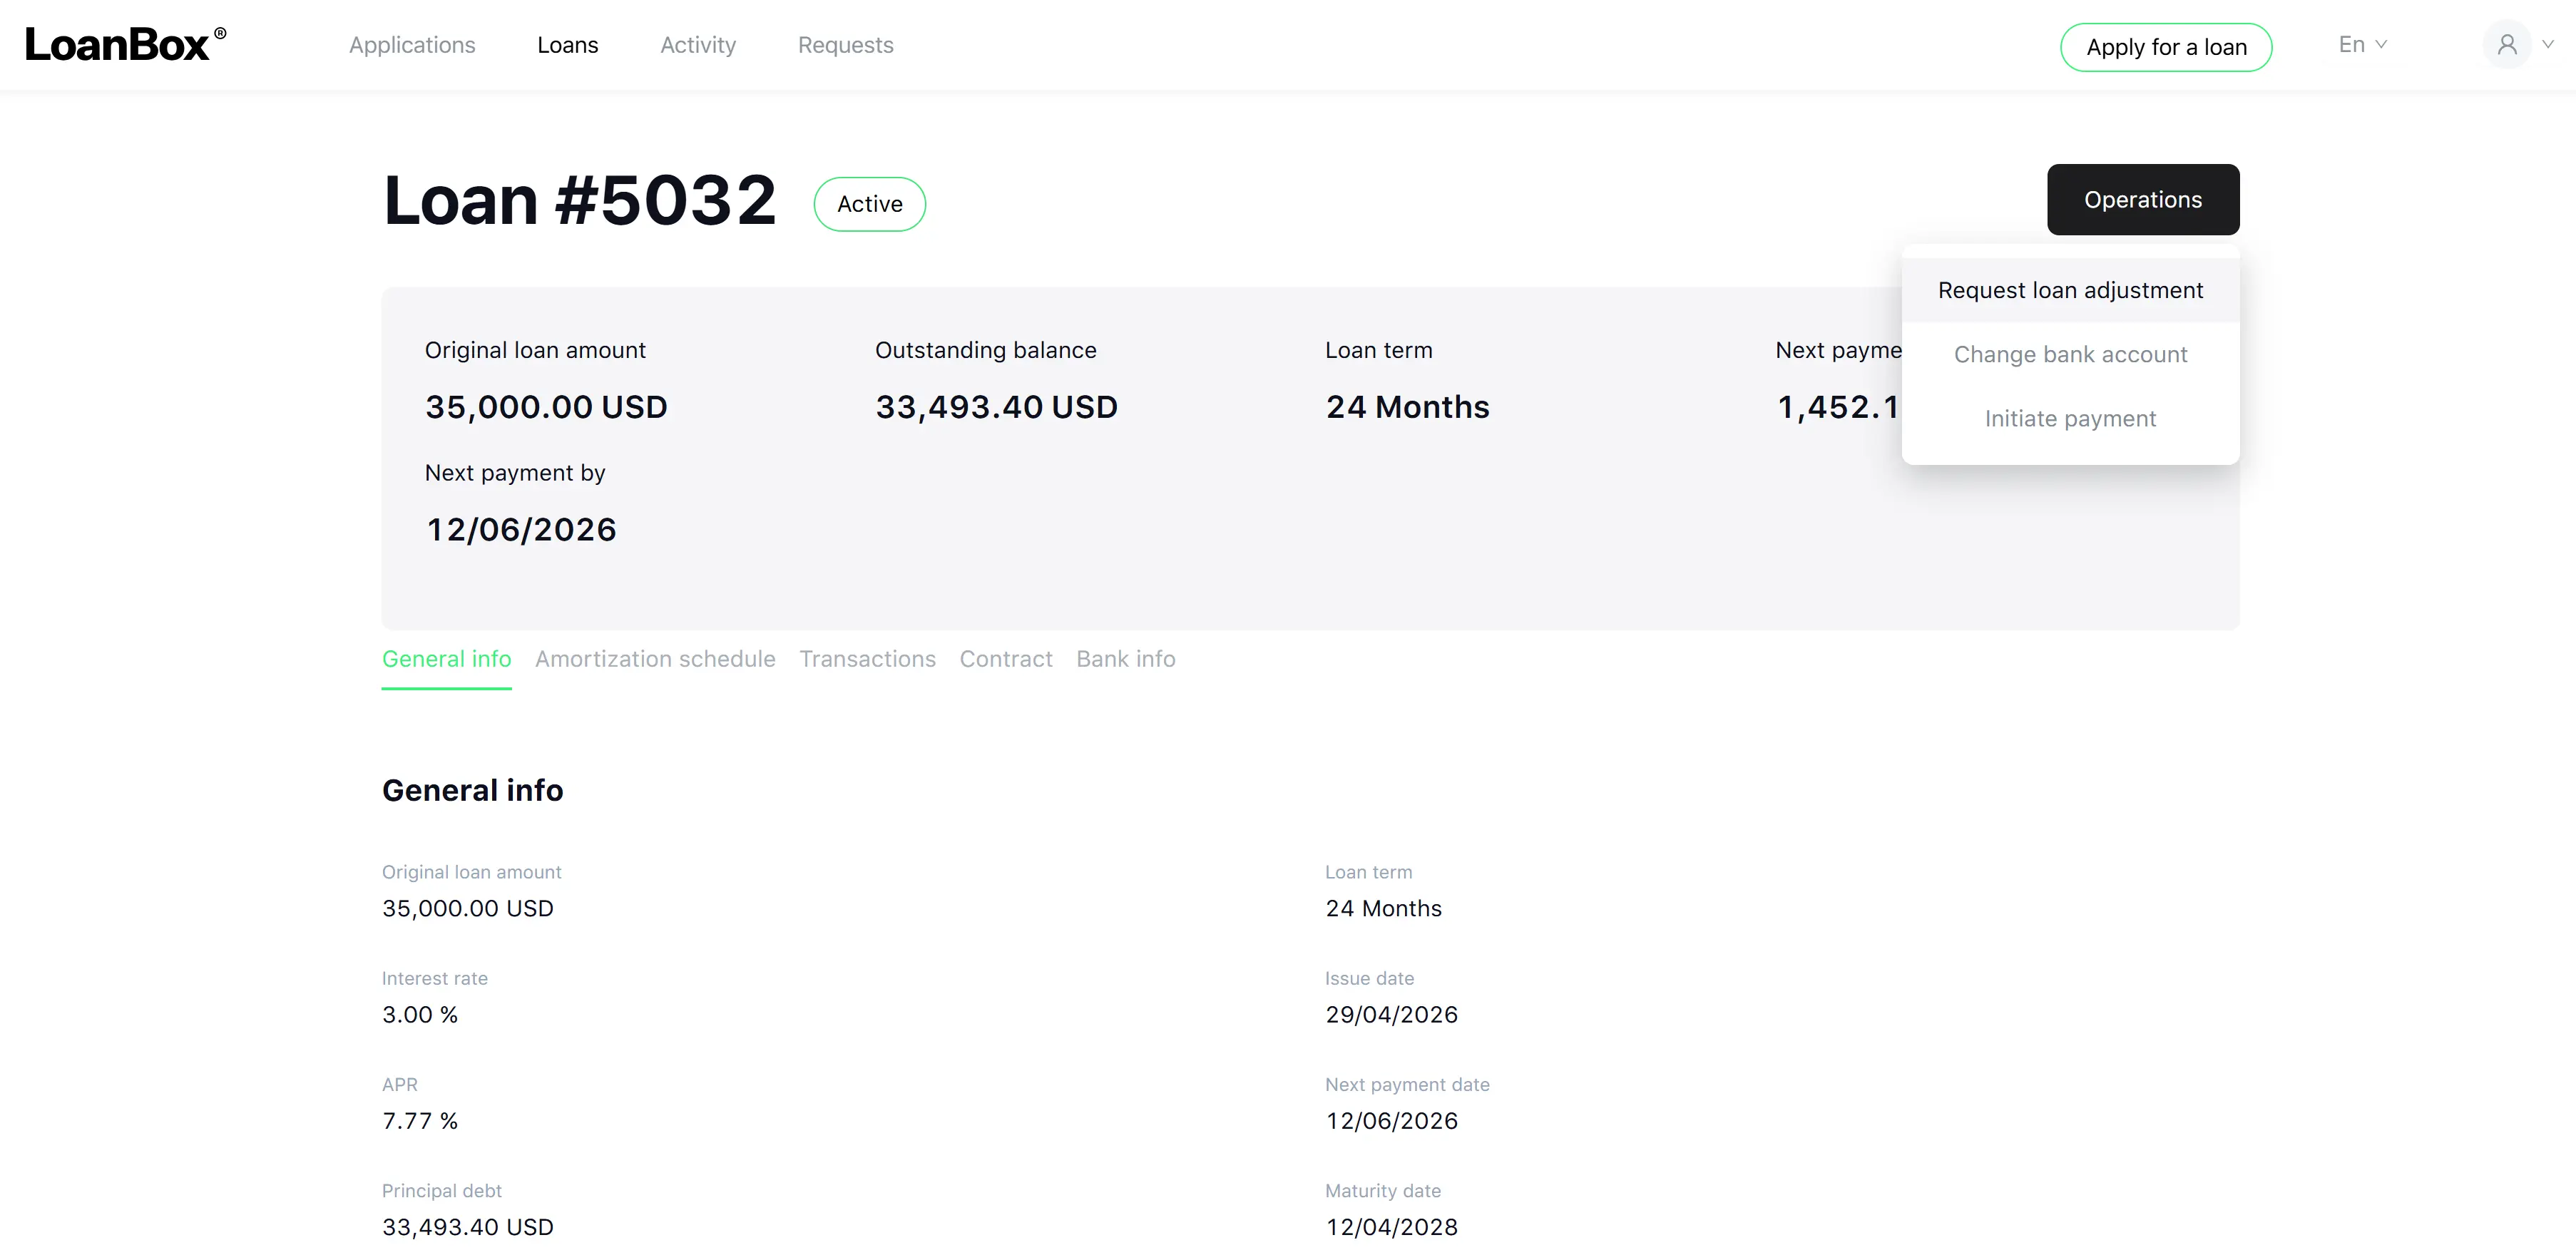Switch to the Amortization schedule tab
This screenshot has height=1255, width=2576.
pyautogui.click(x=655, y=659)
